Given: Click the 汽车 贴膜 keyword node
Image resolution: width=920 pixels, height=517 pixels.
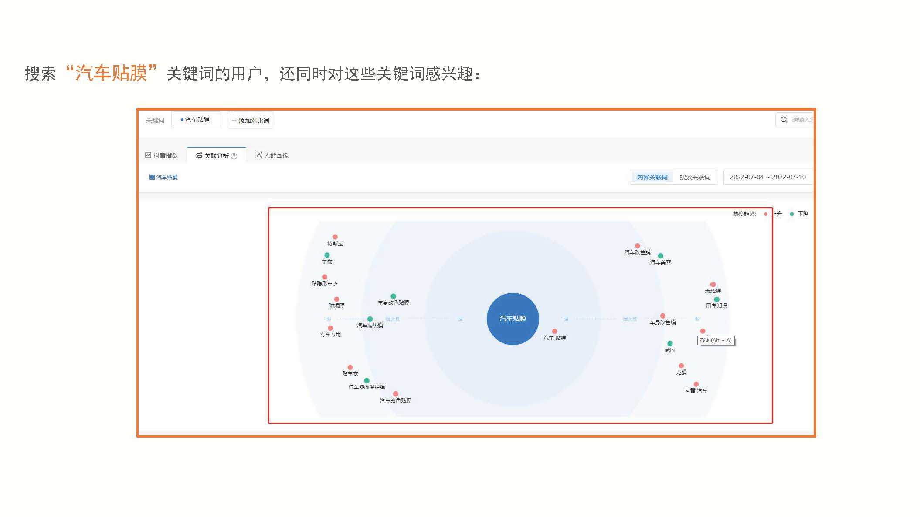Looking at the screenshot, I should (x=554, y=332).
